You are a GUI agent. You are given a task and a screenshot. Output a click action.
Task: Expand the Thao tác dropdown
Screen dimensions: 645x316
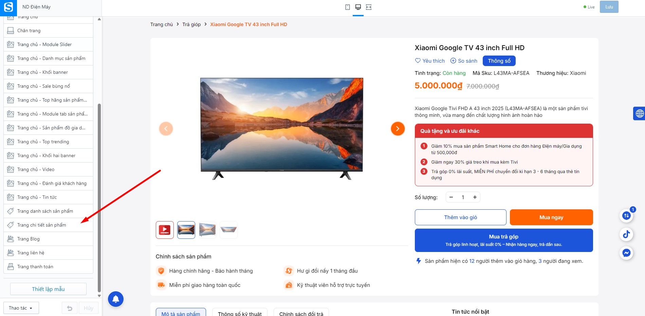pos(21,308)
